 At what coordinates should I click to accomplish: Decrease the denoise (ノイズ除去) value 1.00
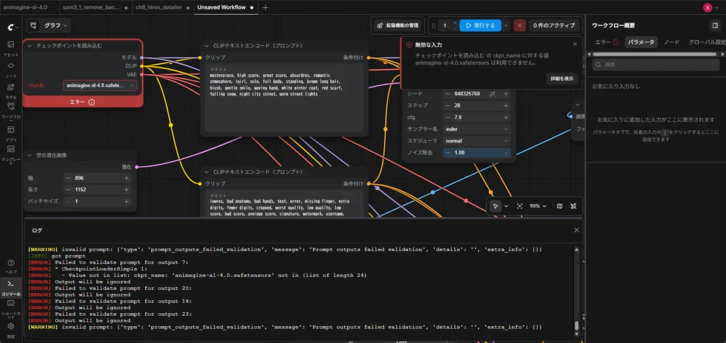(x=448, y=153)
